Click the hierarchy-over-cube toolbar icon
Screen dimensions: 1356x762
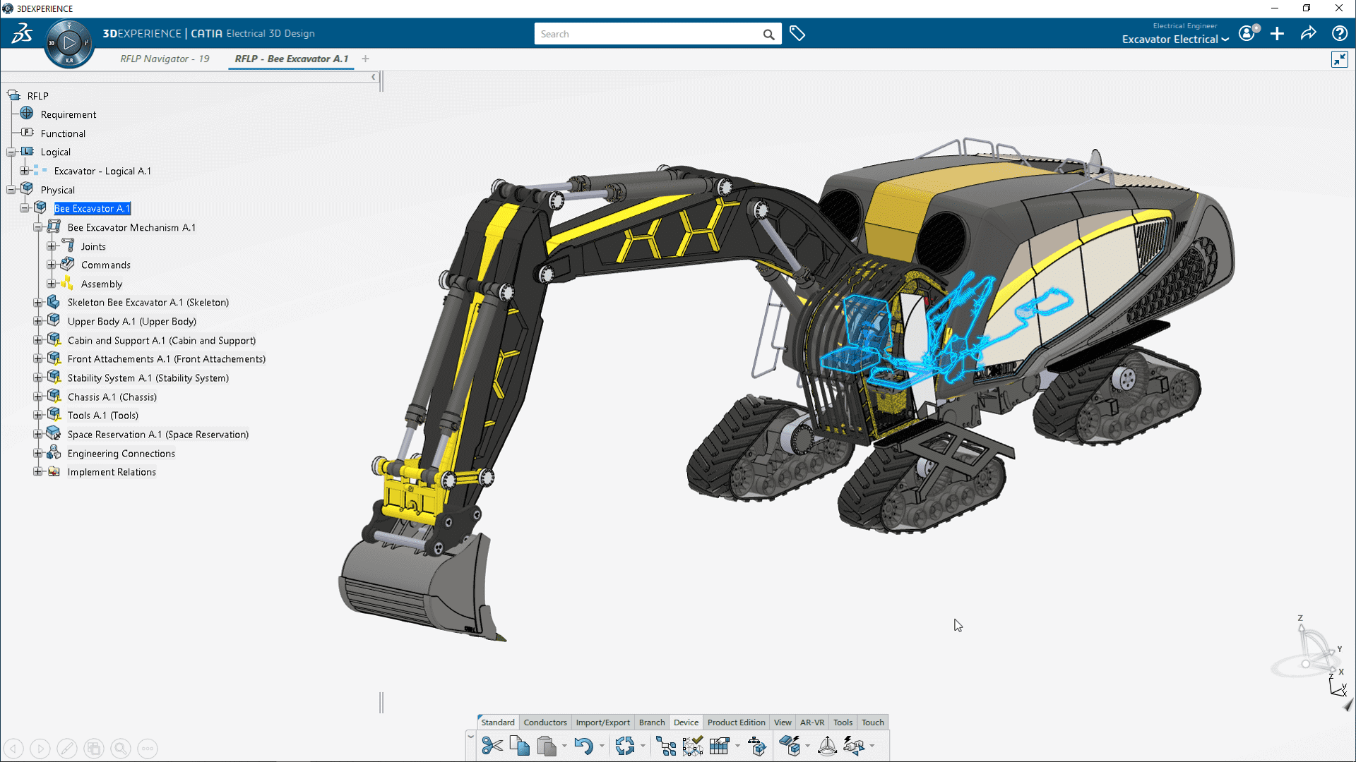[x=757, y=746]
